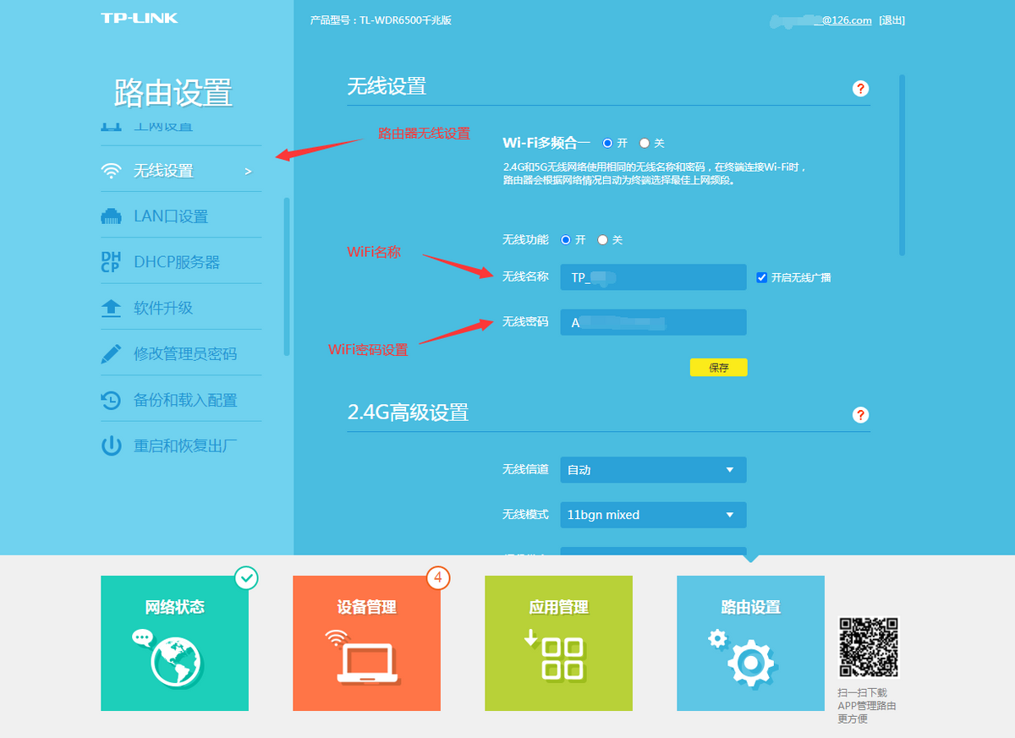Image resolution: width=1015 pixels, height=738 pixels.
Task: Click the main panel vertical scrollbar
Action: (x=902, y=165)
